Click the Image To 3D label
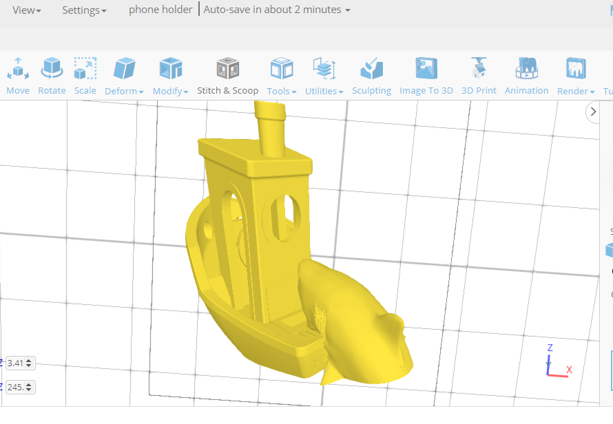Image resolution: width=613 pixels, height=424 pixels. [426, 91]
